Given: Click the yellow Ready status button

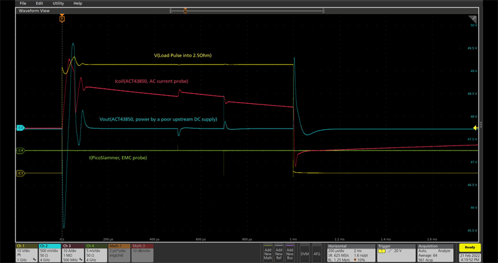Looking at the screenshot, I should pos(470,247).
